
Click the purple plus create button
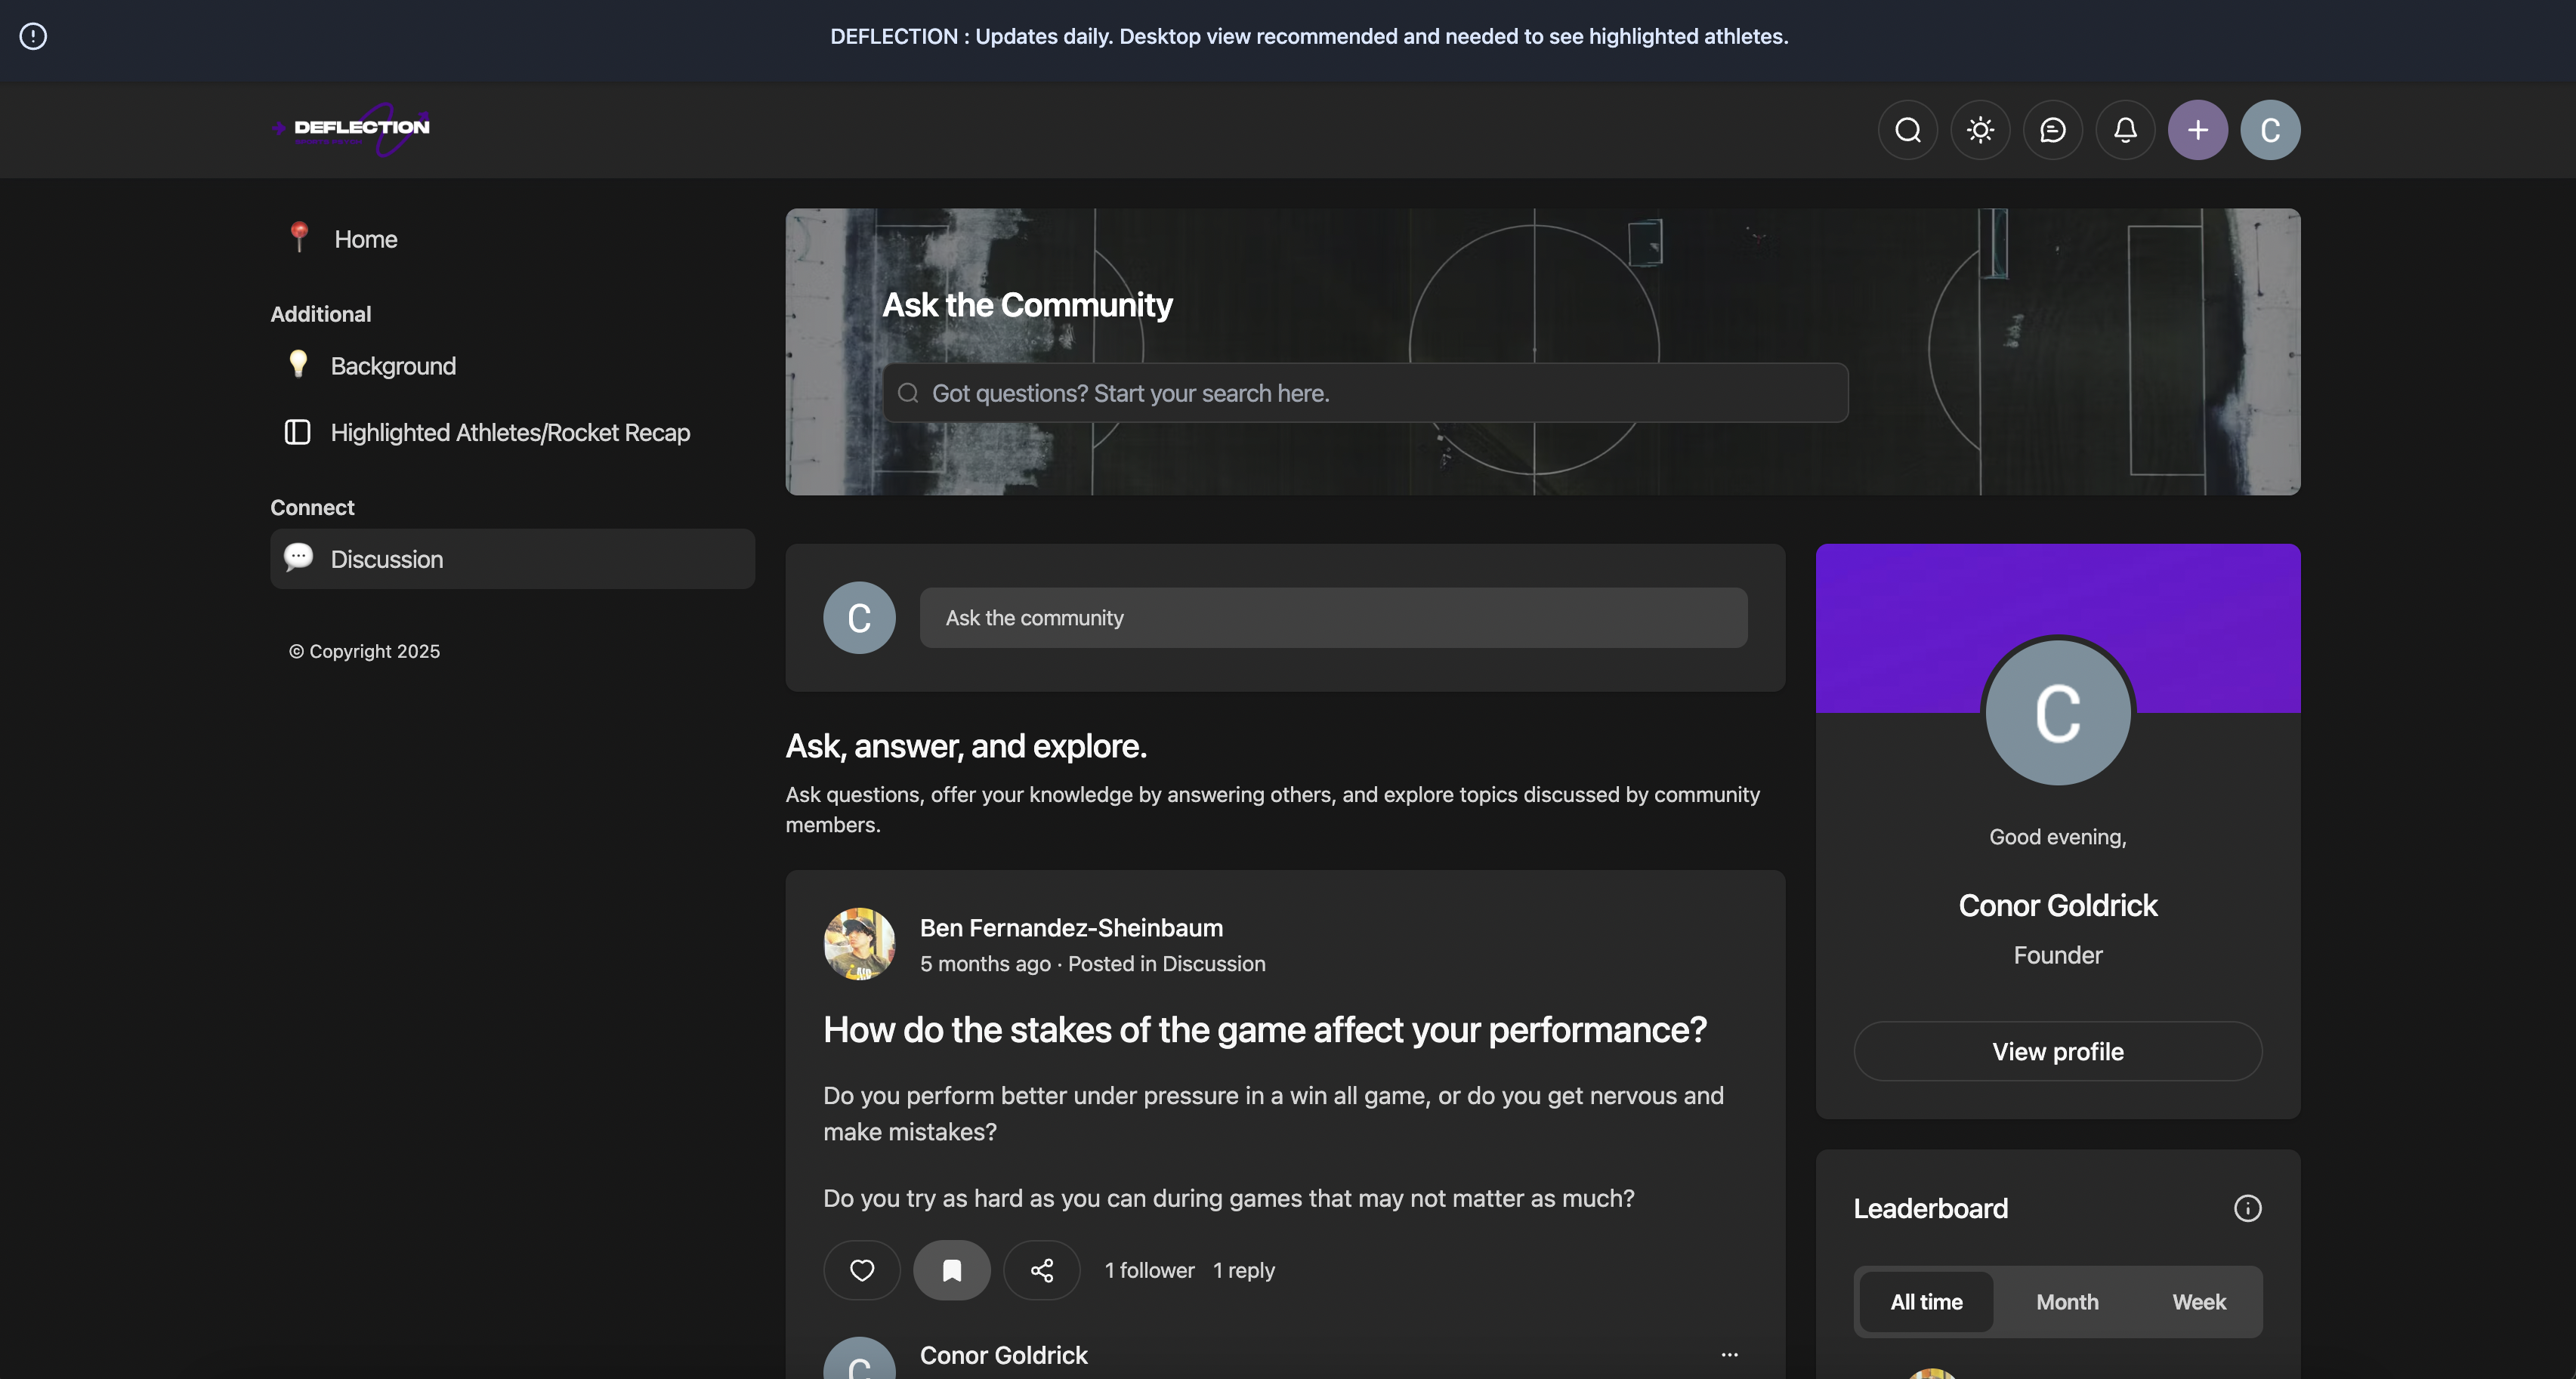(x=2197, y=130)
